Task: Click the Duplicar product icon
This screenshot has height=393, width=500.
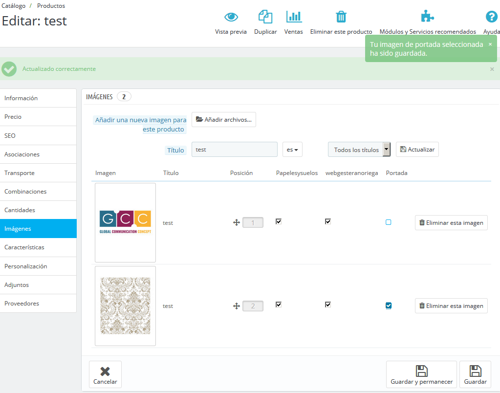Action: coord(265,17)
